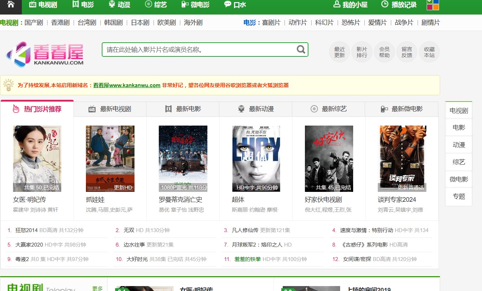This screenshot has height=291, width=482.
Task: Click 恐怖片 category link
Action: [351, 23]
